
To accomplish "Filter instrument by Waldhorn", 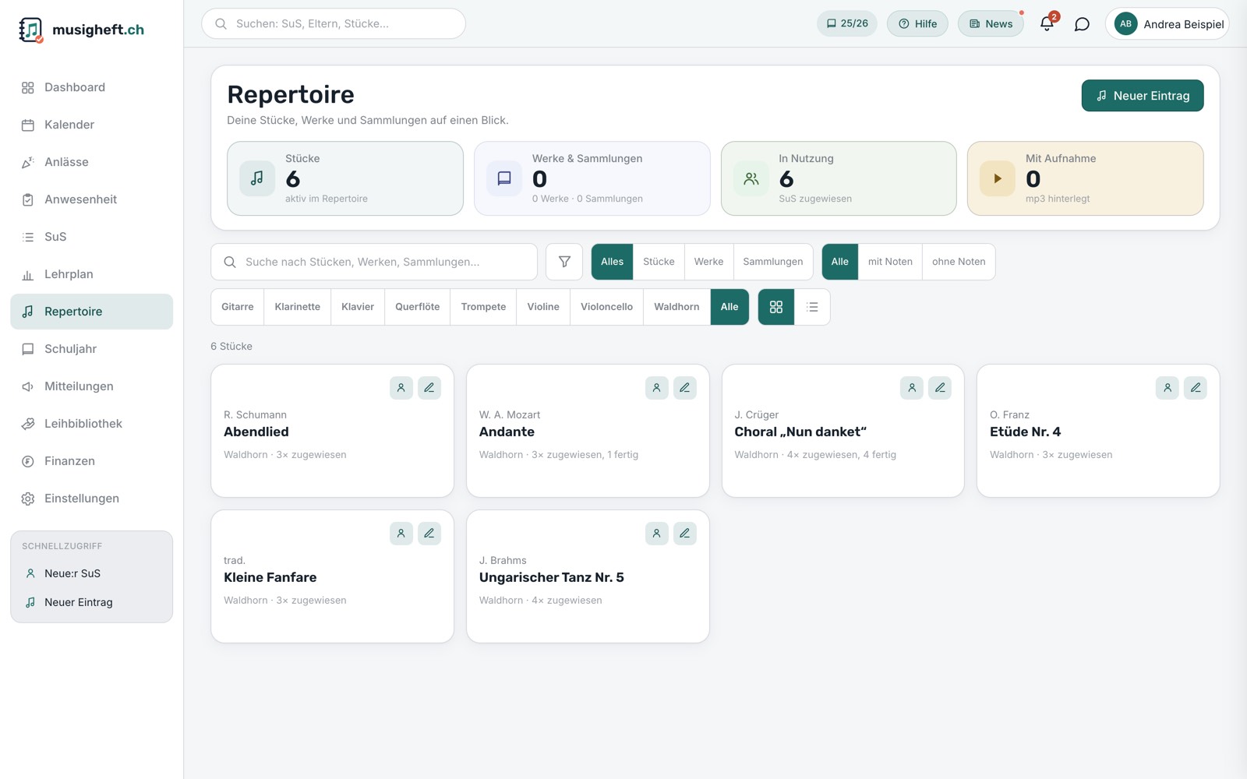I will point(676,307).
